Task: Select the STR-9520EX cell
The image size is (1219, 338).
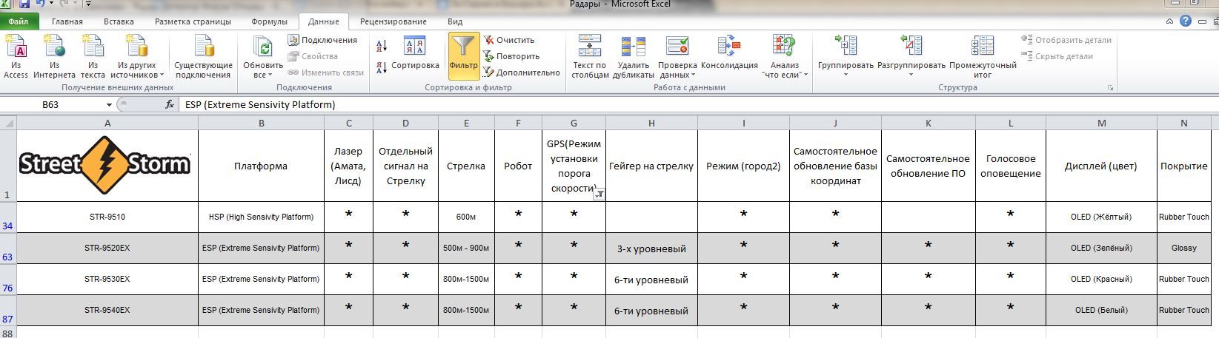Action: tap(107, 248)
